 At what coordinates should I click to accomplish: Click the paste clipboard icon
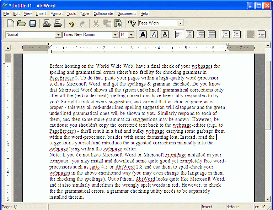pos(118,24)
